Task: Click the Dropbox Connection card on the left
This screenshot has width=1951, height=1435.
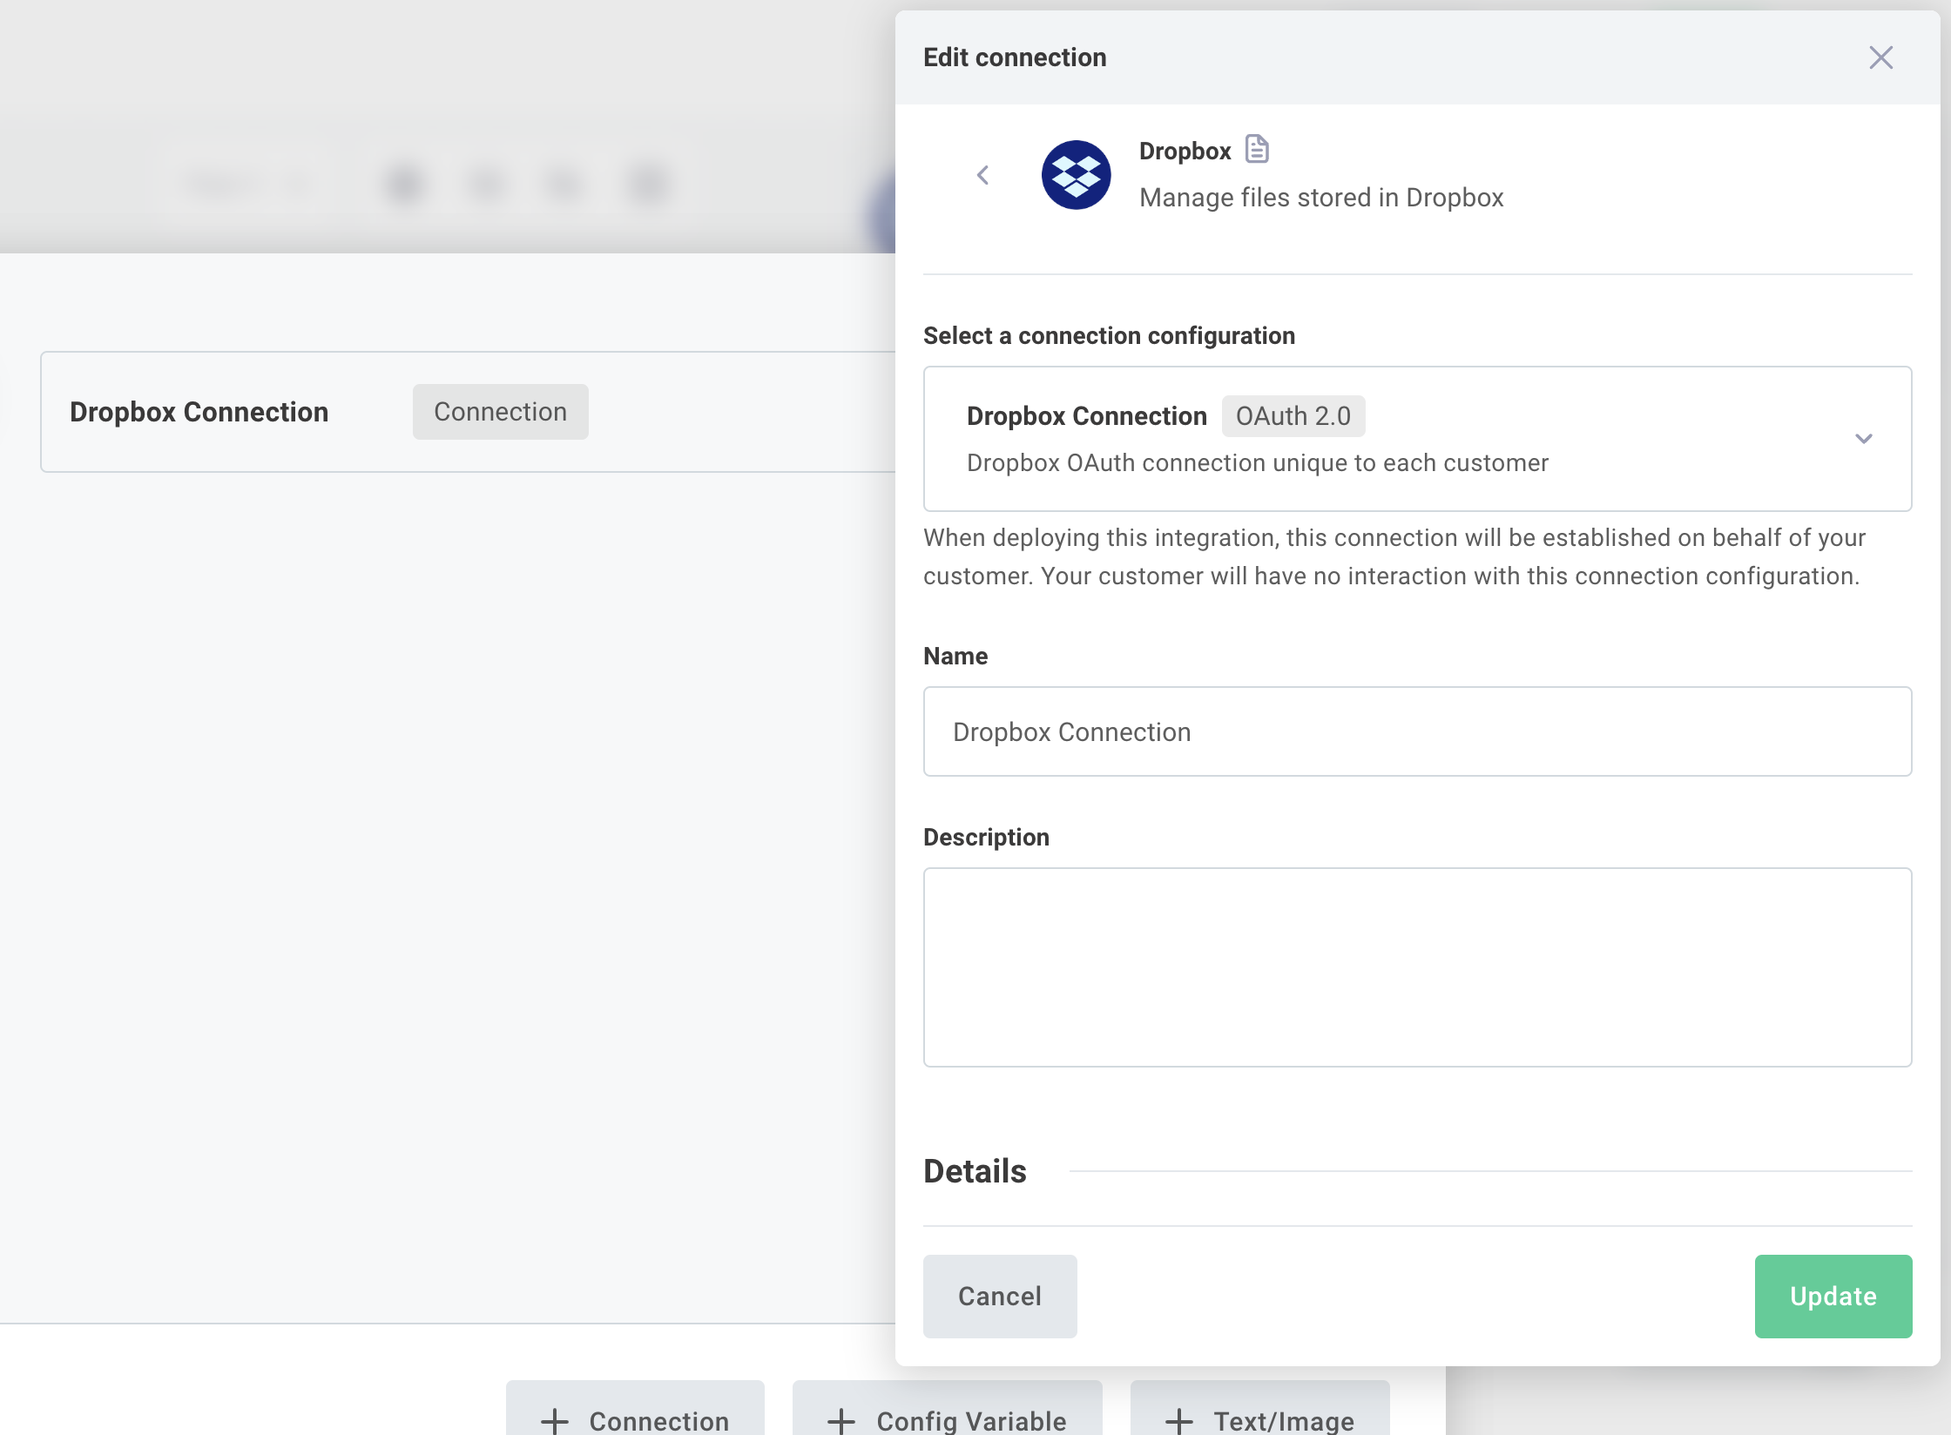Action: click(199, 411)
